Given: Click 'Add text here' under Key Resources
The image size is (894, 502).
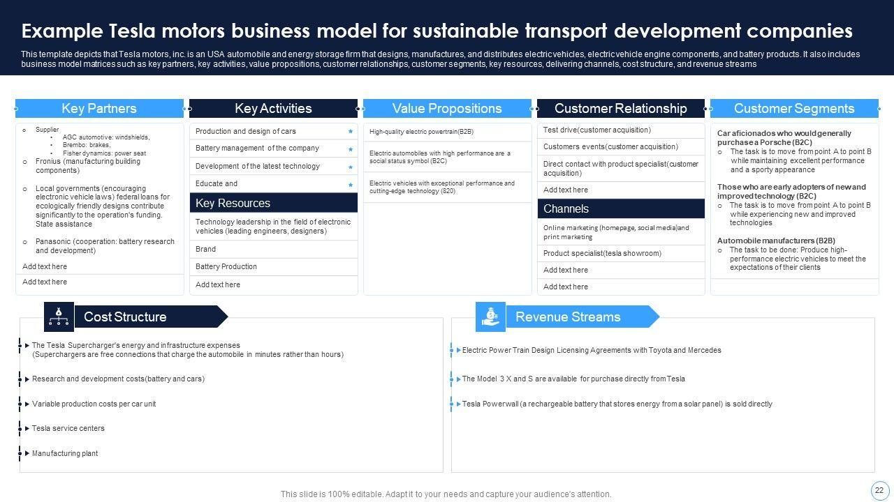Looking at the screenshot, I should point(273,285).
